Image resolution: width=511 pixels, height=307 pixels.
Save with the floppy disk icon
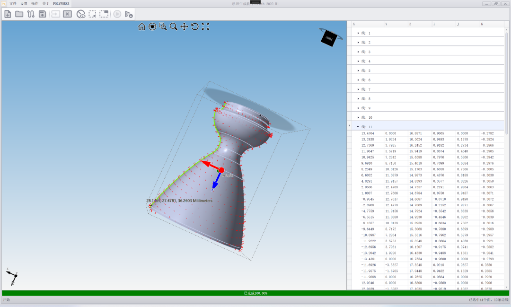[42, 14]
